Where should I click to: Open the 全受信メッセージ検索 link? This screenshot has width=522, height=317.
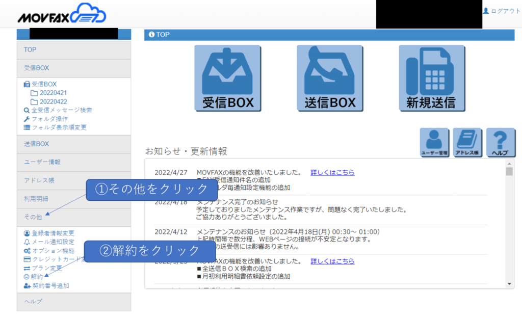click(x=62, y=110)
